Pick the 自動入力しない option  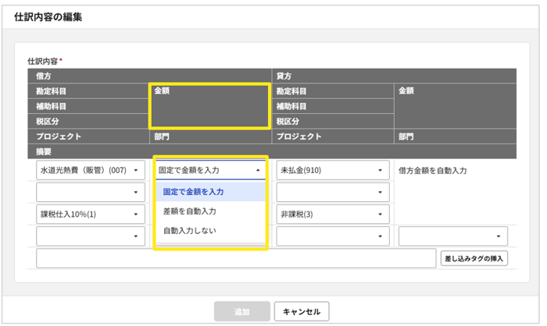211,231
